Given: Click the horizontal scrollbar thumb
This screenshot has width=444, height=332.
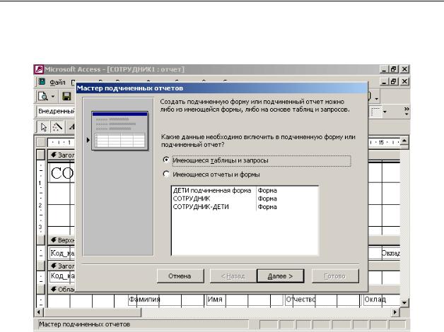Looking at the screenshot, I should (x=93, y=312).
